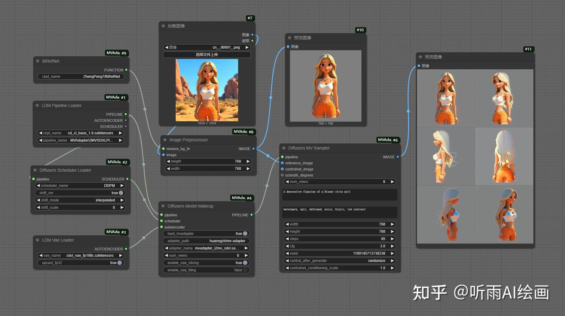Viewport: 565px width, 316px height.
Task: Collapse the Diffusers MV Sampler node dot
Action: [x=284, y=148]
